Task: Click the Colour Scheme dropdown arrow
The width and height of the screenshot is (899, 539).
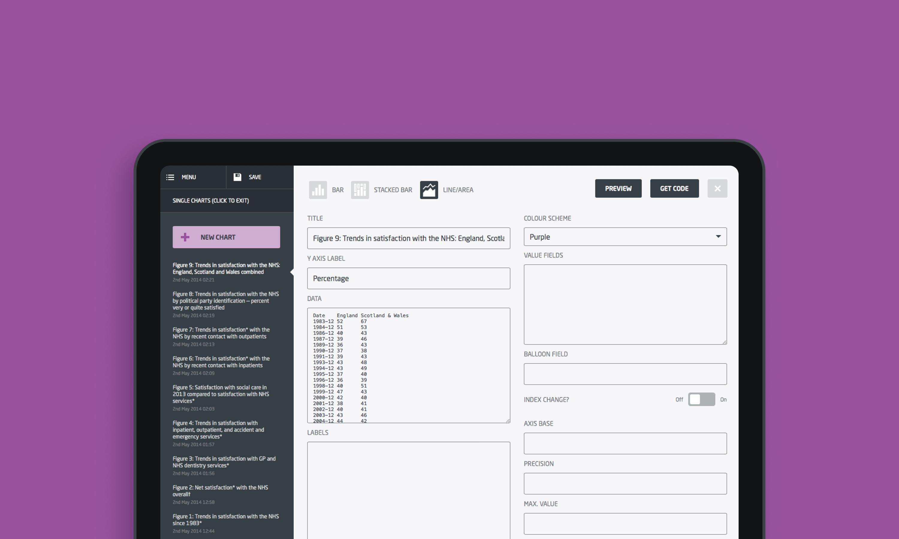Action: click(x=718, y=237)
